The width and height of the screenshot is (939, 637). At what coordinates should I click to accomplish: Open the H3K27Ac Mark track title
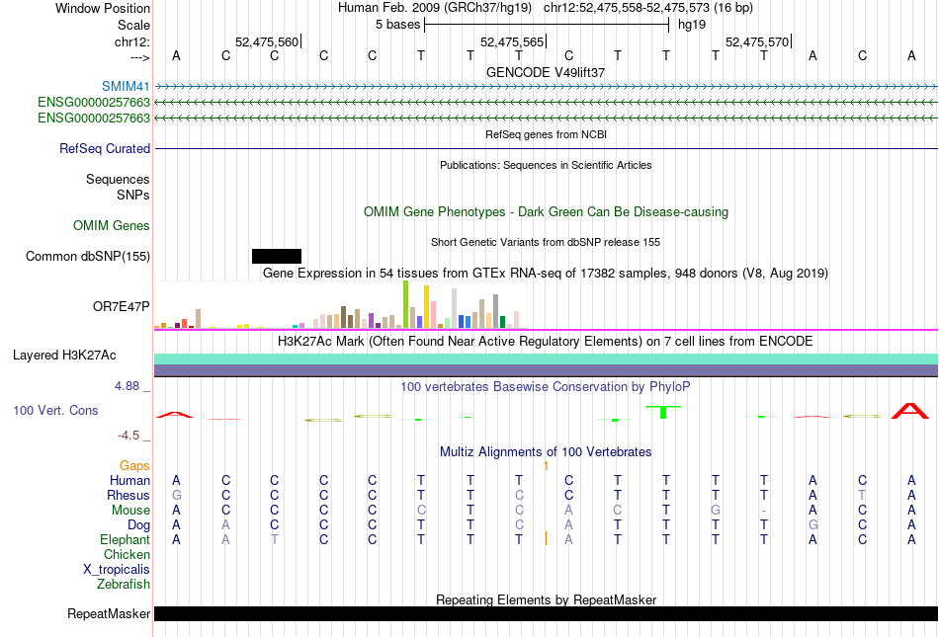click(546, 342)
